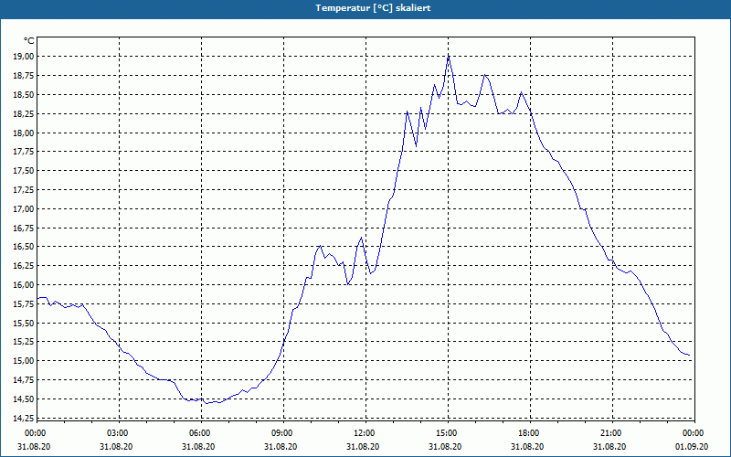Select the 18,50 y-axis value

[x=26, y=95]
